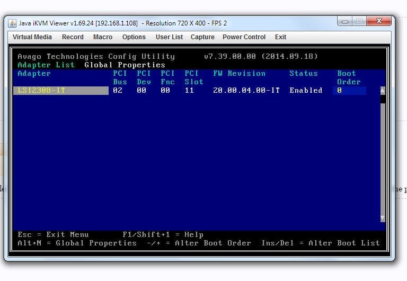Click the PCI Dev value 00
The height and width of the screenshot is (281, 407).
pos(141,90)
